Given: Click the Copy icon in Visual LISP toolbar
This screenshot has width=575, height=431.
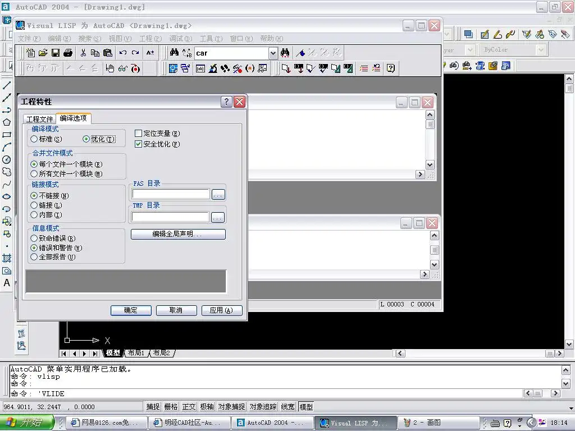Looking at the screenshot, I should [95, 53].
